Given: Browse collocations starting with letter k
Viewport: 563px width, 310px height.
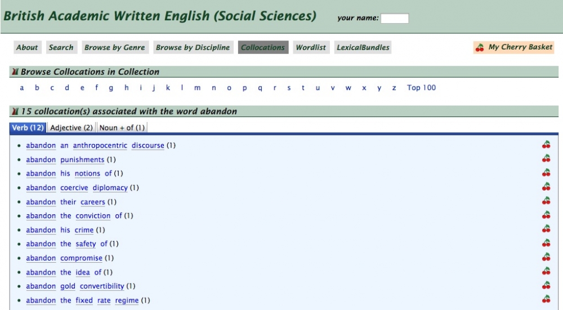Looking at the screenshot, I should (x=168, y=88).
